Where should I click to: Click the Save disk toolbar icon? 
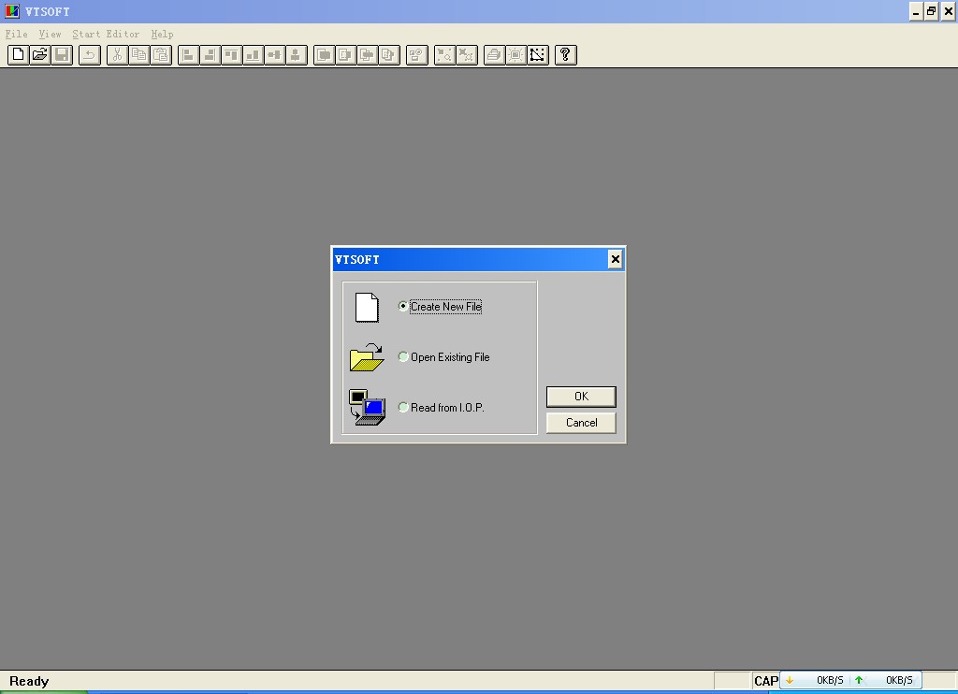[x=62, y=55]
